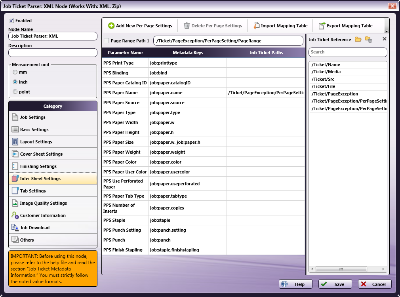
Task: Click the Job Ticket Reference search field
Action: pyautogui.click(x=347, y=52)
